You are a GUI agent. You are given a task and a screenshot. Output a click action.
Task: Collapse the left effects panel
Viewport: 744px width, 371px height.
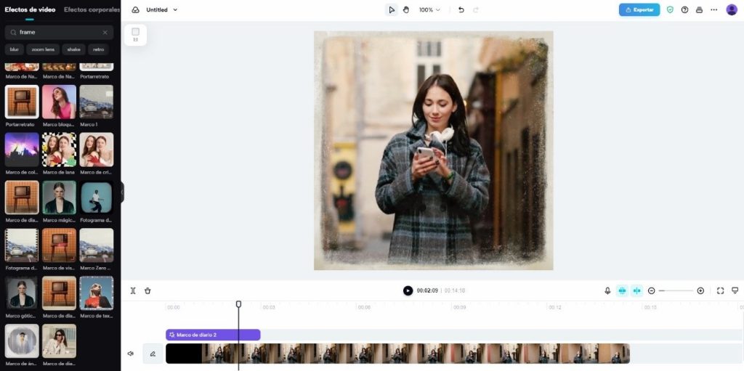(122, 192)
